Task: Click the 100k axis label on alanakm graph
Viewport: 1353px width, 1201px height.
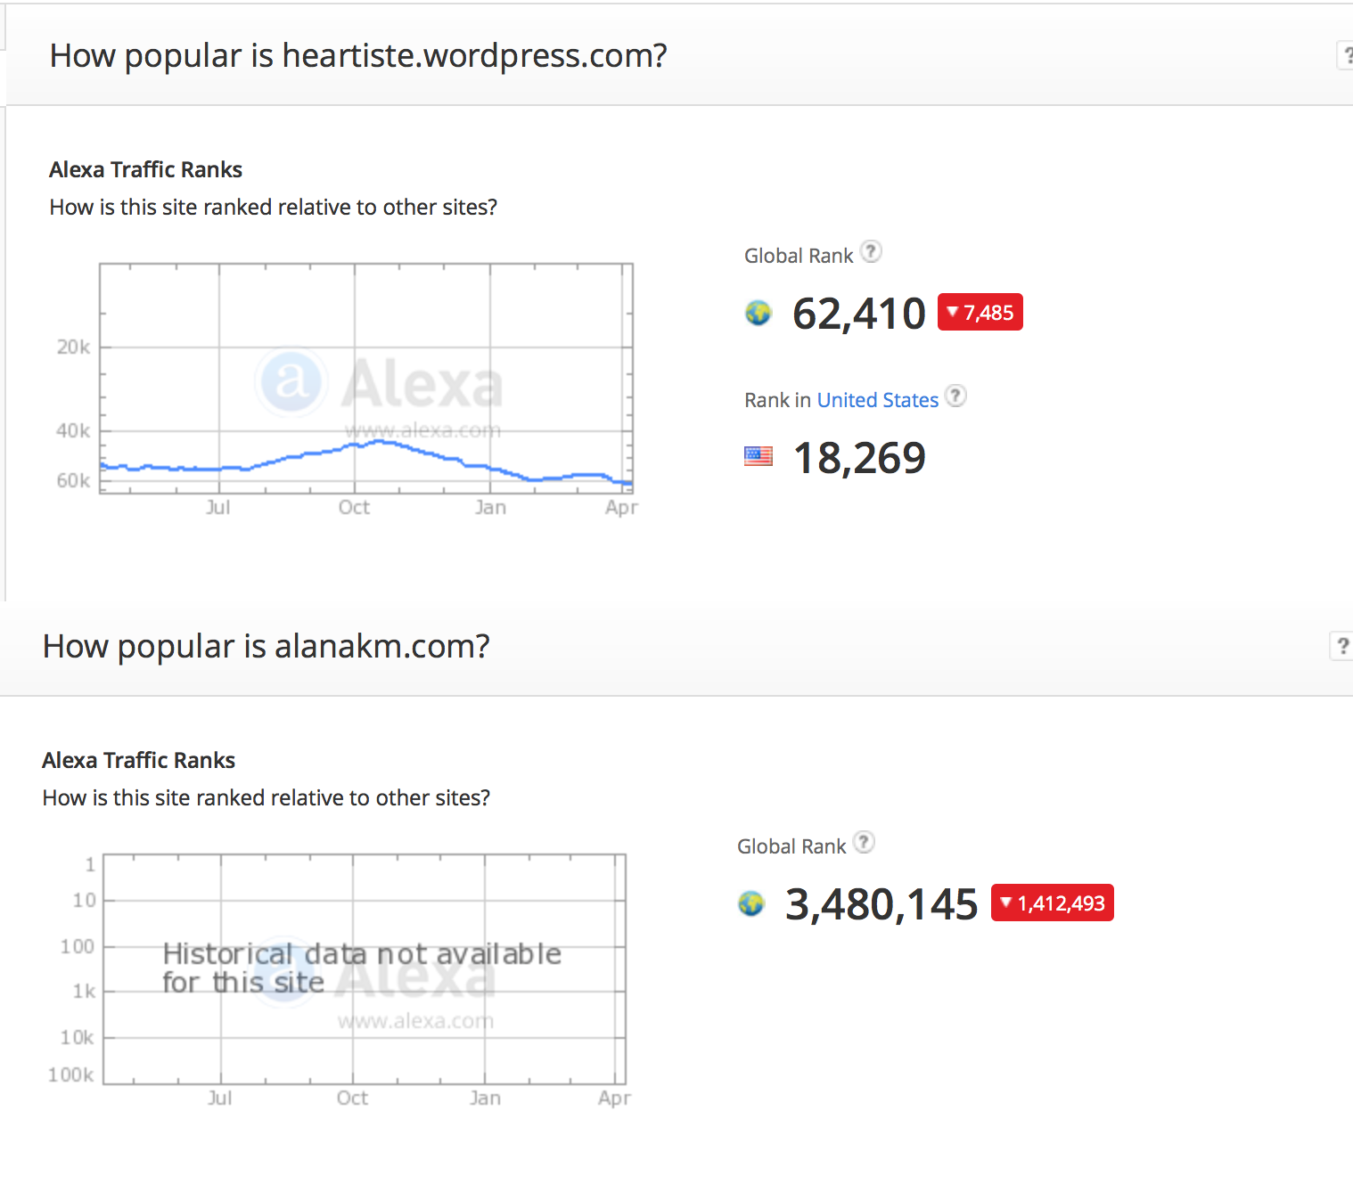Action: pyautogui.click(x=71, y=1074)
